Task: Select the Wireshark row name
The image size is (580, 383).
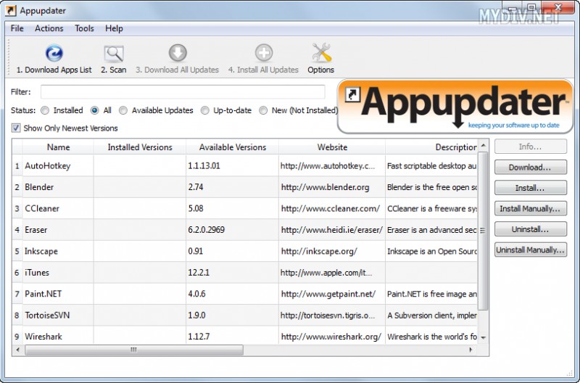Action: (x=43, y=337)
